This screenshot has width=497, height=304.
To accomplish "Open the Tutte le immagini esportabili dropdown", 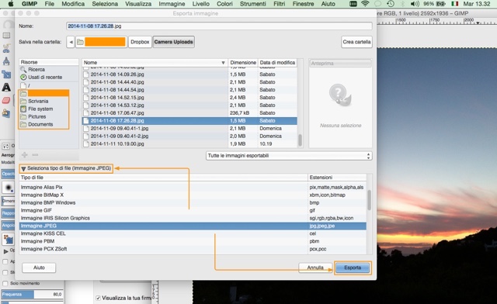I will [x=289, y=156].
